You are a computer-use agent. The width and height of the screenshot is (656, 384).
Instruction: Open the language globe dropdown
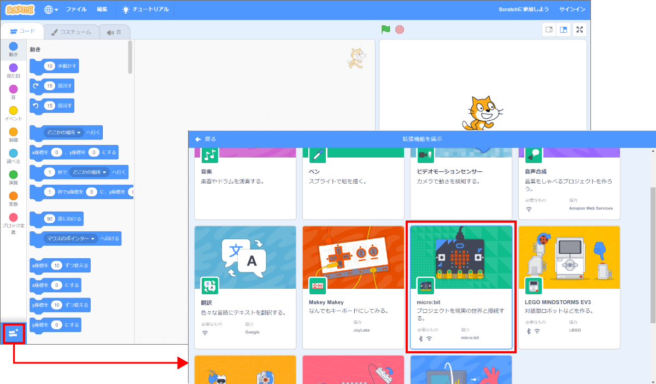50,9
